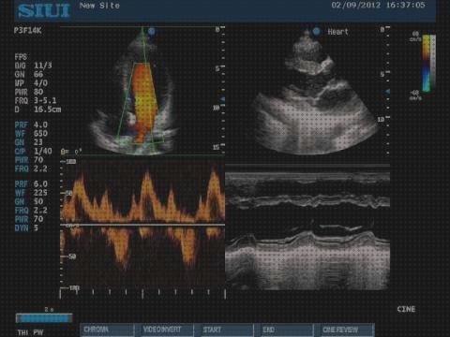450x337 pixels.
Task: Select the END cine button
Action: pos(284,330)
